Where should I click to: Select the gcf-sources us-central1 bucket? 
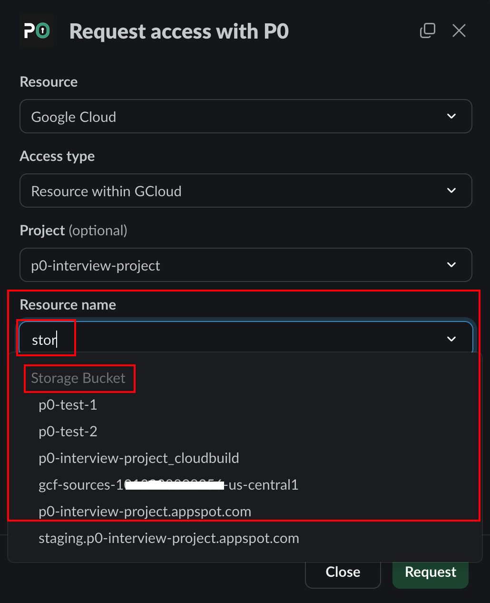pyautogui.click(x=168, y=485)
